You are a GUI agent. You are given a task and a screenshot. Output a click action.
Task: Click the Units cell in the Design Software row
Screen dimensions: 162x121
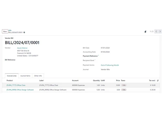103,90
